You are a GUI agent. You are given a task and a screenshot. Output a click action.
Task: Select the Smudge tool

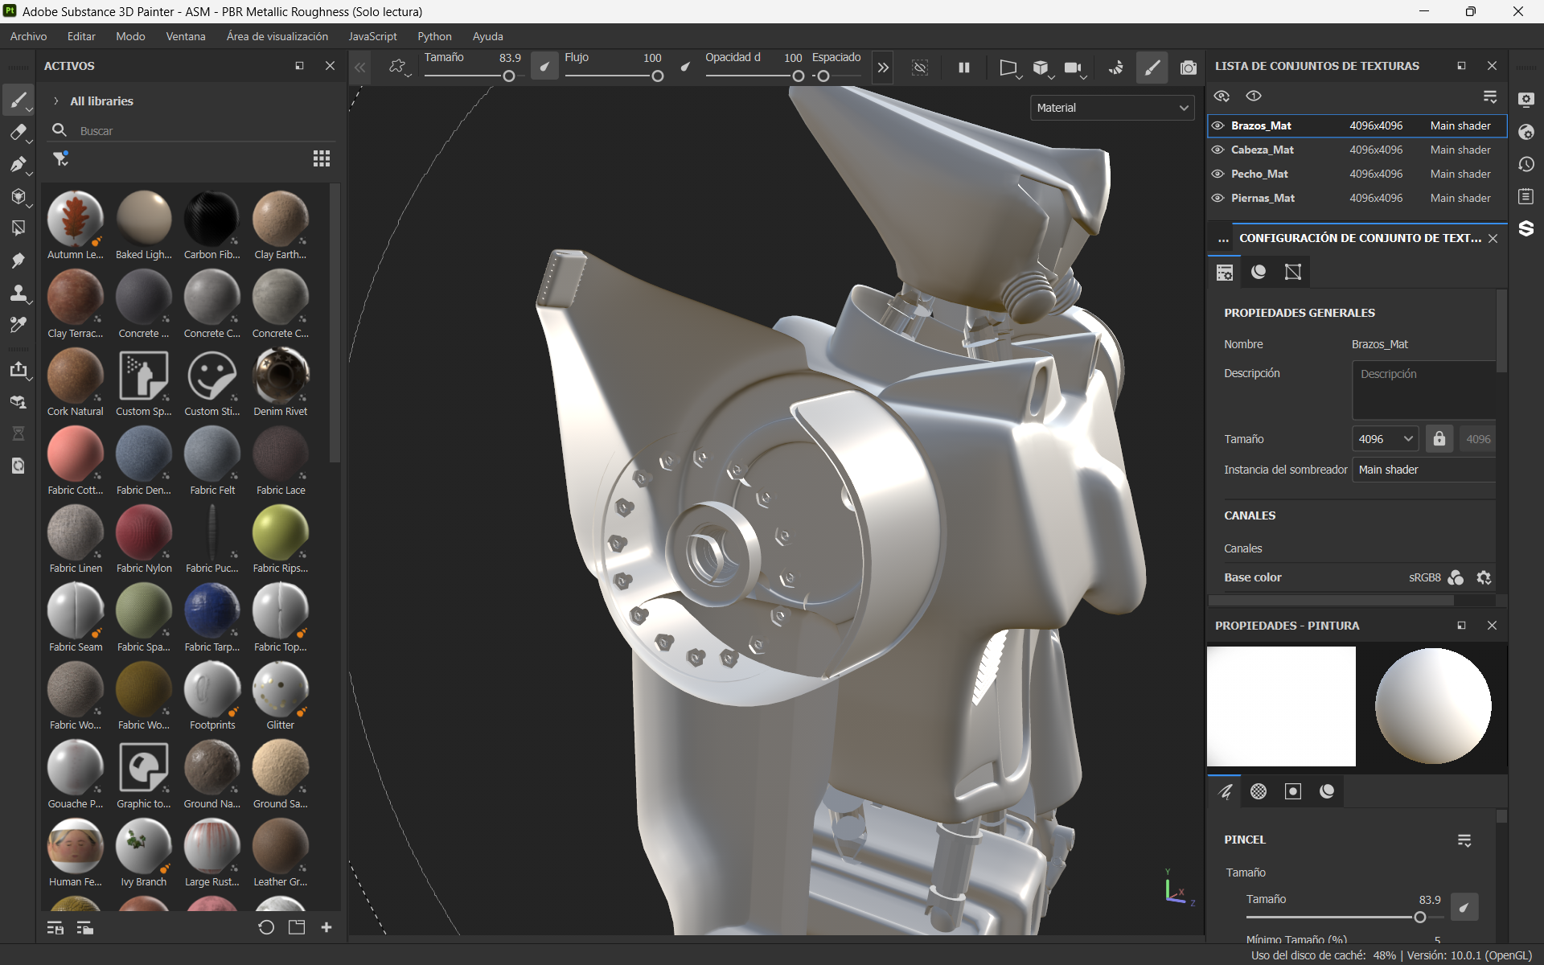(18, 261)
